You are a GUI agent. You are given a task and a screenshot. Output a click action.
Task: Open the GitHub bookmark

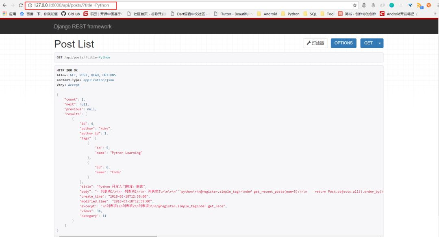tap(71, 14)
